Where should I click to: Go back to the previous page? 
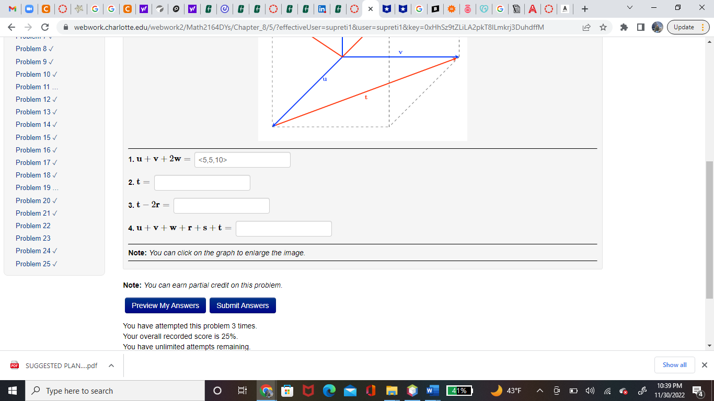tap(11, 27)
